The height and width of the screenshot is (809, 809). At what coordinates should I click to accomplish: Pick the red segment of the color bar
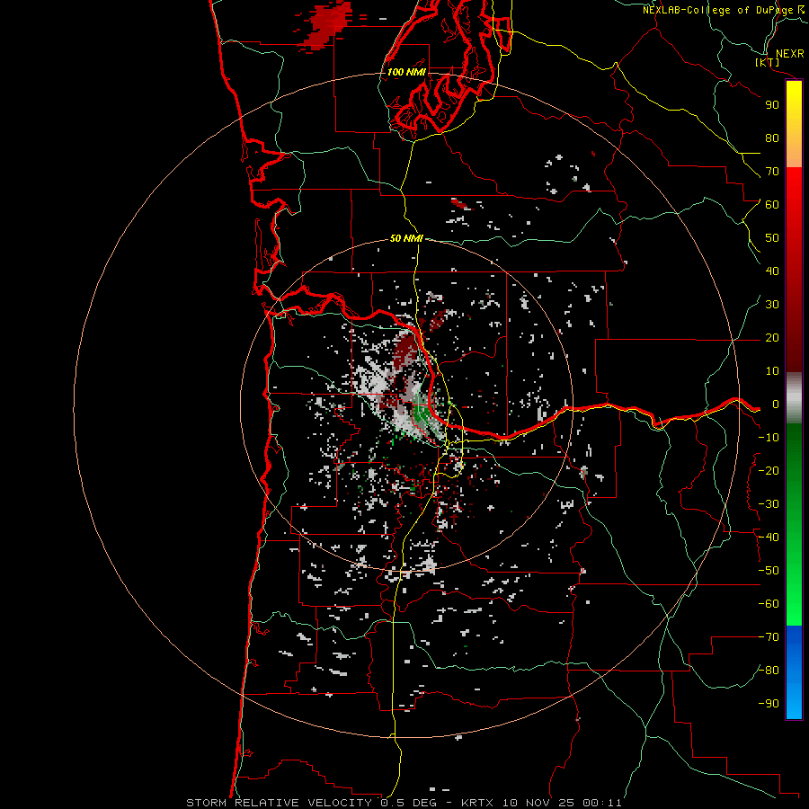pyautogui.click(x=794, y=270)
